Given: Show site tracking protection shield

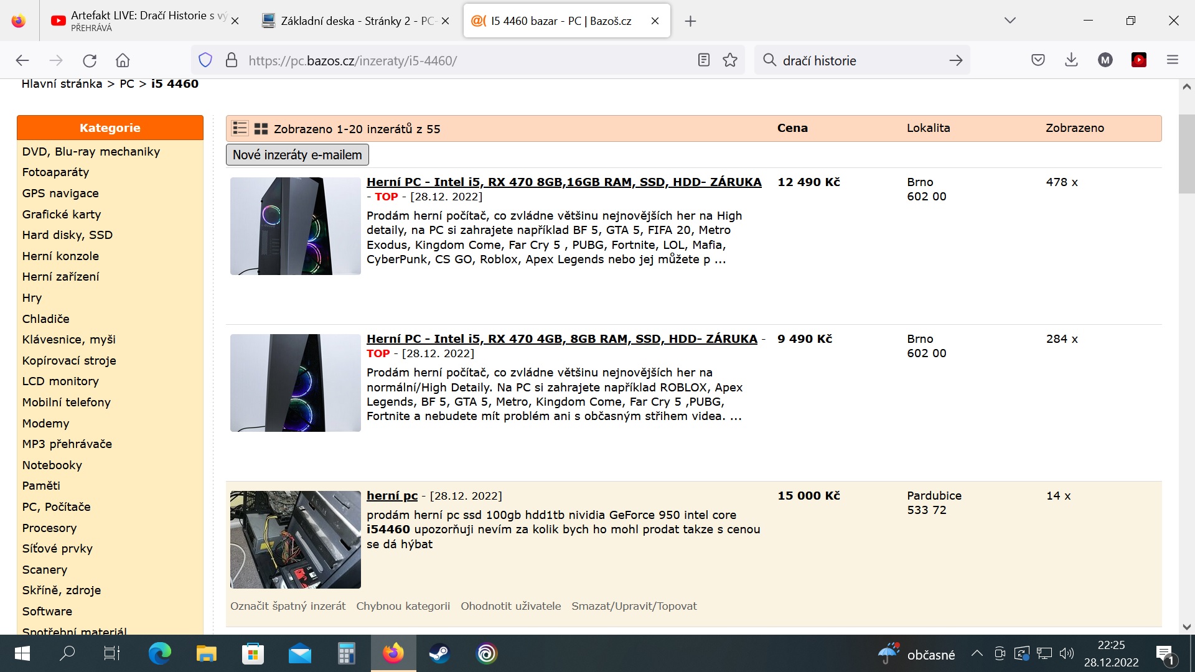Looking at the screenshot, I should pos(205,60).
